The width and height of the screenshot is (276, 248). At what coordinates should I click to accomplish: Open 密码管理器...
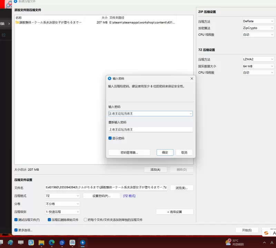tap(129, 152)
